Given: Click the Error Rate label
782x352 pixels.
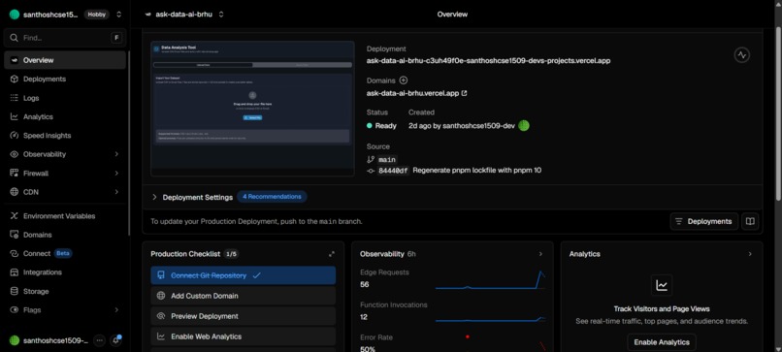Looking at the screenshot, I should tap(376, 337).
